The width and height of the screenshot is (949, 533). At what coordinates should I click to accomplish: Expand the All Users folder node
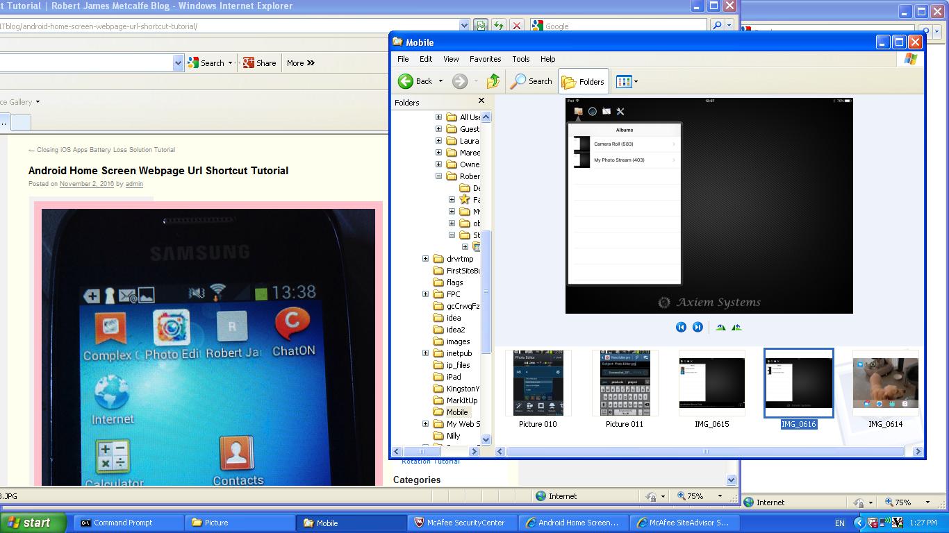coord(438,117)
